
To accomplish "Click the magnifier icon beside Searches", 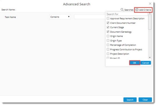I will (x=122, y=10).
